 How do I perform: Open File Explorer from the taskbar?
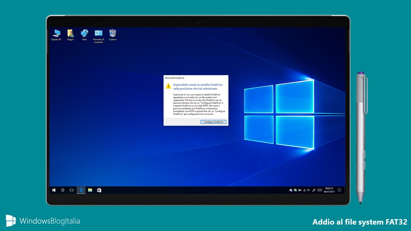click(x=90, y=190)
